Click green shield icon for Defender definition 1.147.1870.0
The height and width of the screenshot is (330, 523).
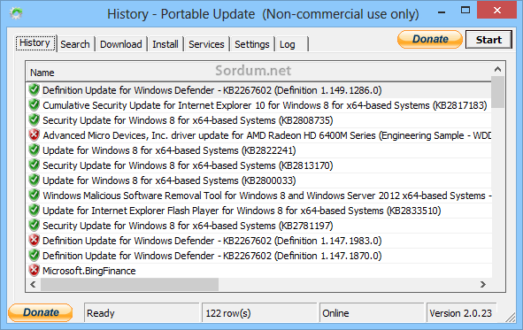pos(34,256)
